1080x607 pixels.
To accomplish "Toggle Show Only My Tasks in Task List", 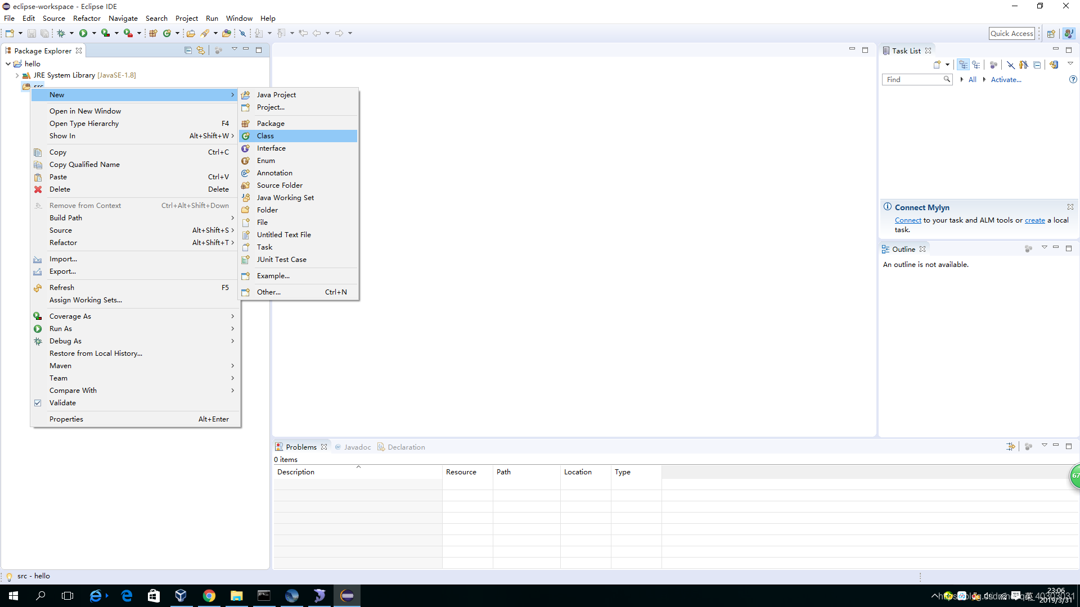I will pos(1023,65).
